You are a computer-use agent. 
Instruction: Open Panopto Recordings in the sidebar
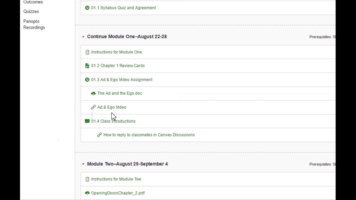tap(34, 24)
